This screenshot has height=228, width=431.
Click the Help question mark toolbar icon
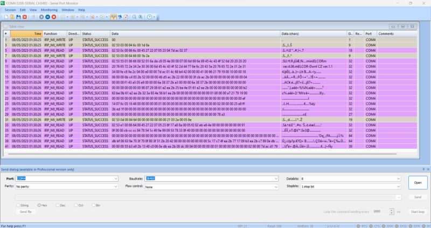150,17
